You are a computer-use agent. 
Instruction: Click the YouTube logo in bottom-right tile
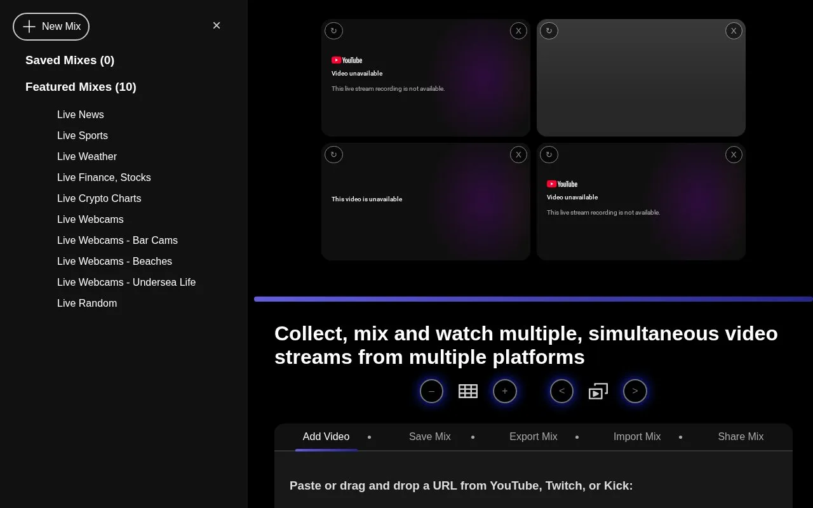pos(562,184)
